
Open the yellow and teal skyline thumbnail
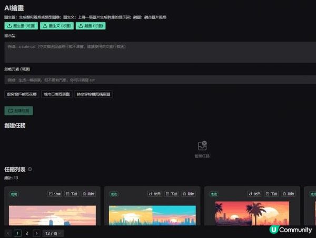[x=152, y=215]
